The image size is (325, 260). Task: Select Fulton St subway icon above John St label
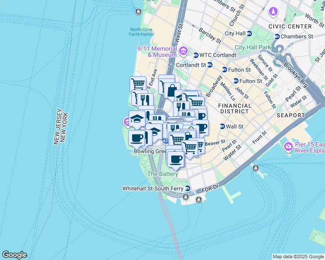[x=236, y=81]
